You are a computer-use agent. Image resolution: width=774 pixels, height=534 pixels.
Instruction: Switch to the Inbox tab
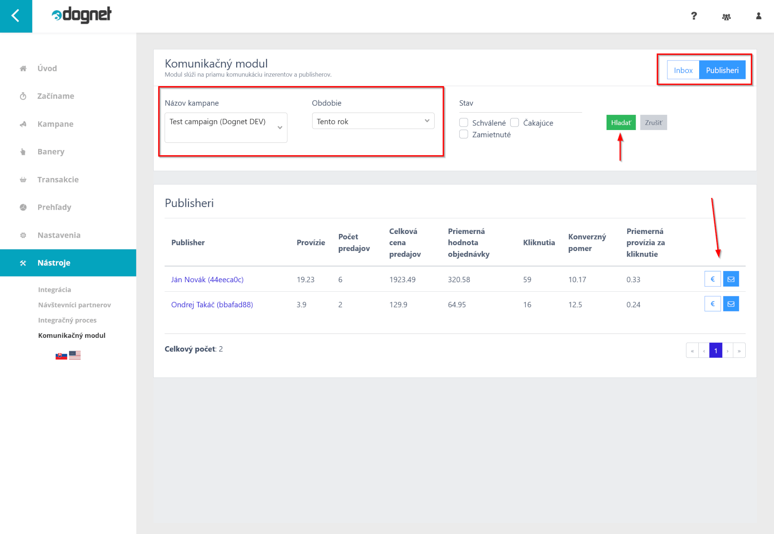(x=683, y=70)
